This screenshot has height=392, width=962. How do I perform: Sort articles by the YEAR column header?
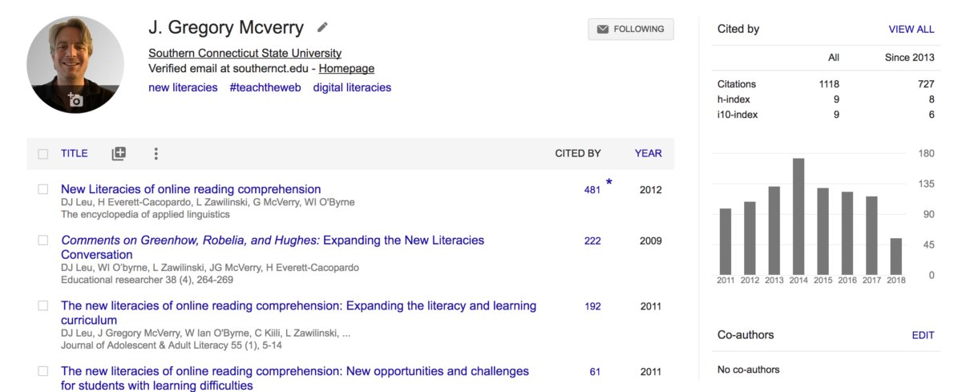pos(649,153)
